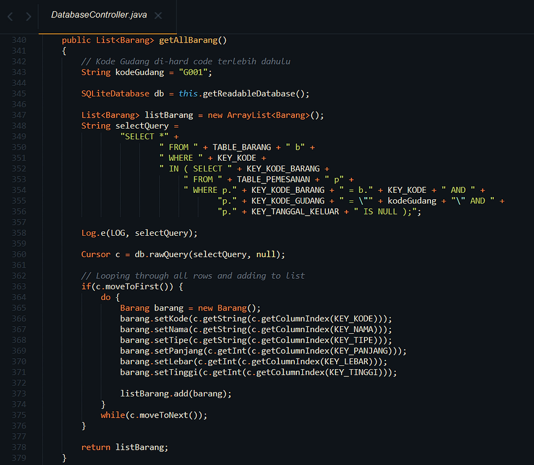Click the comment about Kode Gudang

186,62
